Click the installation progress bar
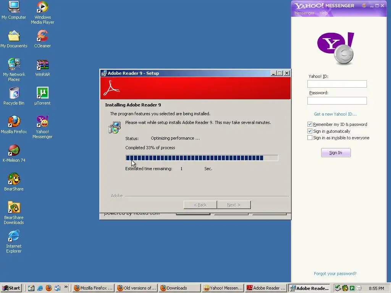 coord(202,158)
